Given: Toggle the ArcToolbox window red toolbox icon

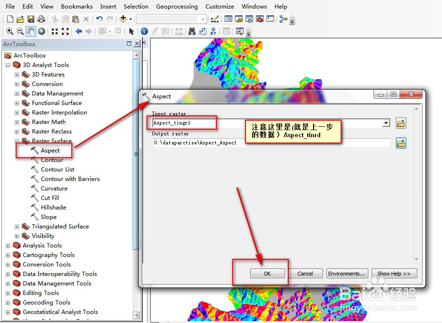Looking at the screenshot, I should (x=260, y=19).
